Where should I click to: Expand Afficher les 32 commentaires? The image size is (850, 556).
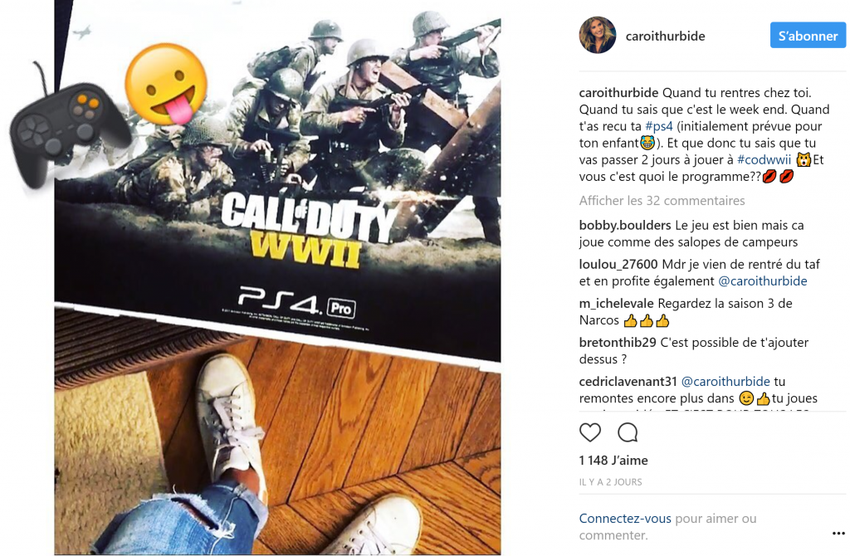click(x=662, y=201)
